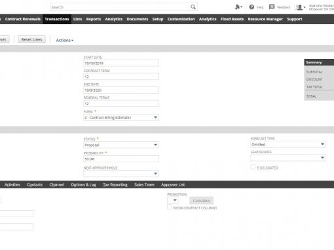The image size is (334, 250).
Task: Switch to the Tax Reporting tab
Action: 115,185
